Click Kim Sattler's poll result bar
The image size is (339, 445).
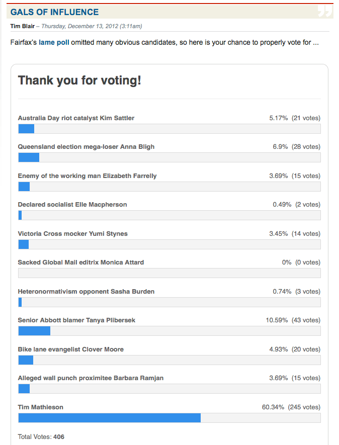pyautogui.click(x=26, y=129)
